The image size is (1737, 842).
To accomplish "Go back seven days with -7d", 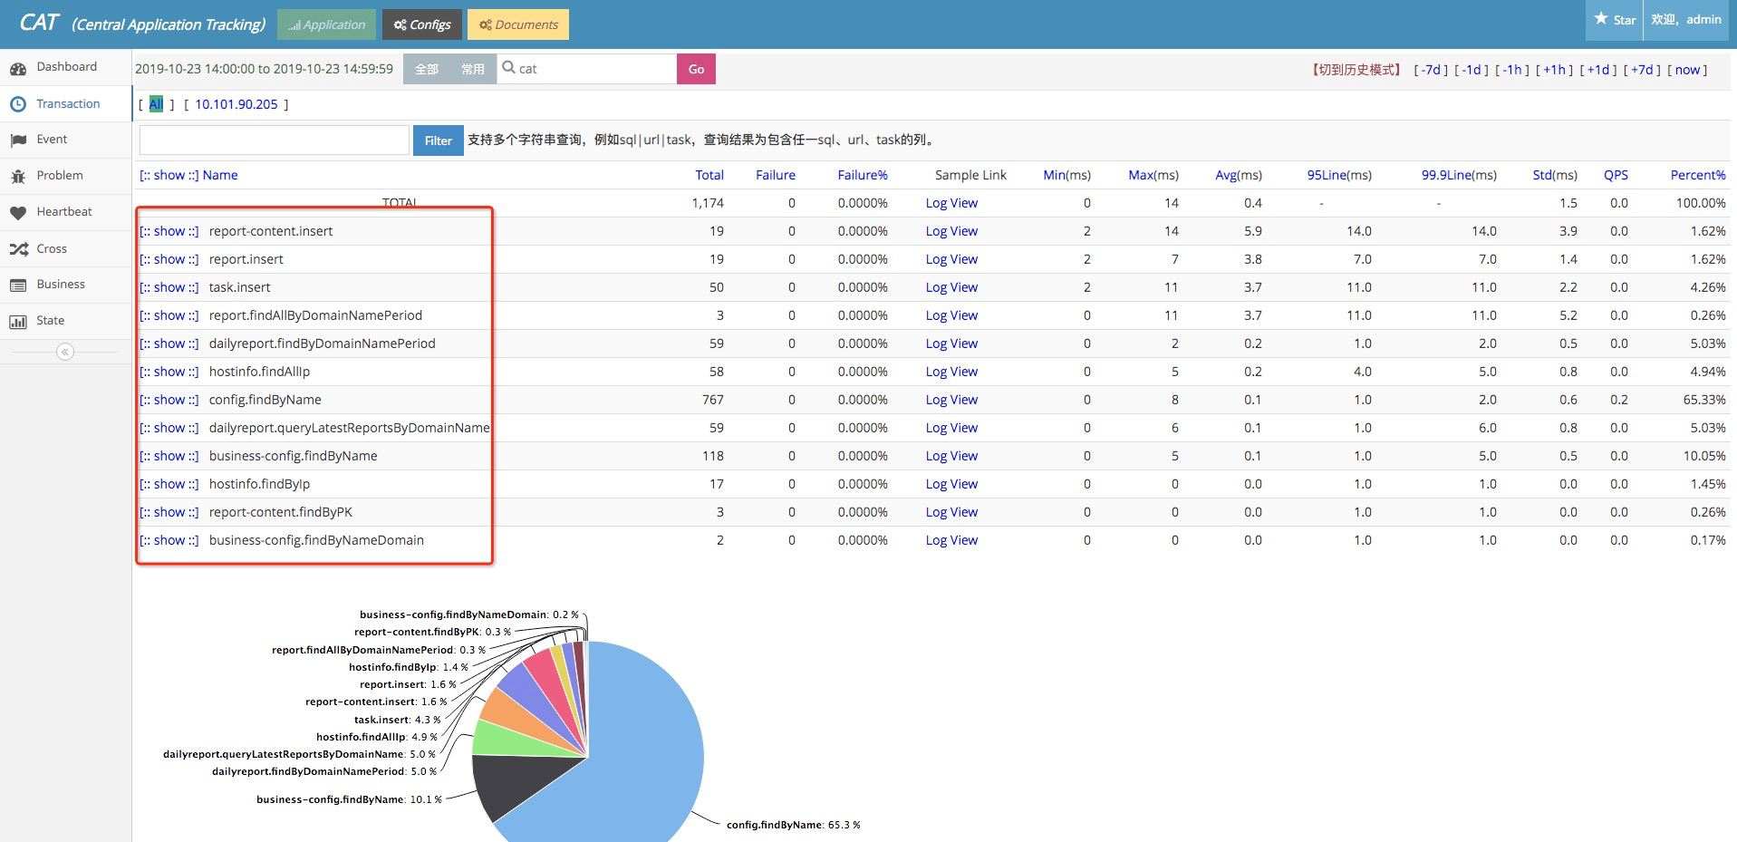I will pyautogui.click(x=1432, y=70).
